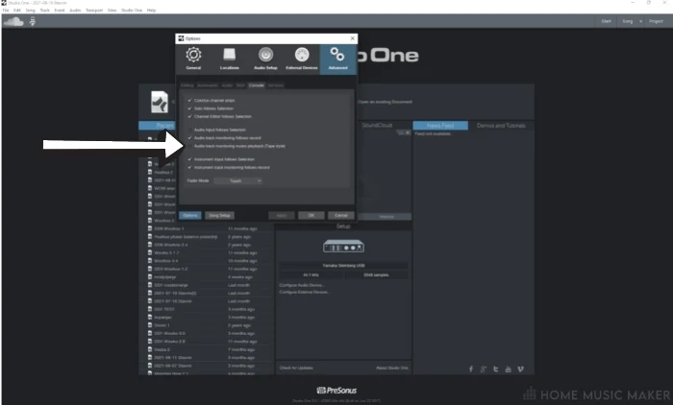Open the Demos and Tutorials tab
The image size is (673, 405).
coord(501,126)
